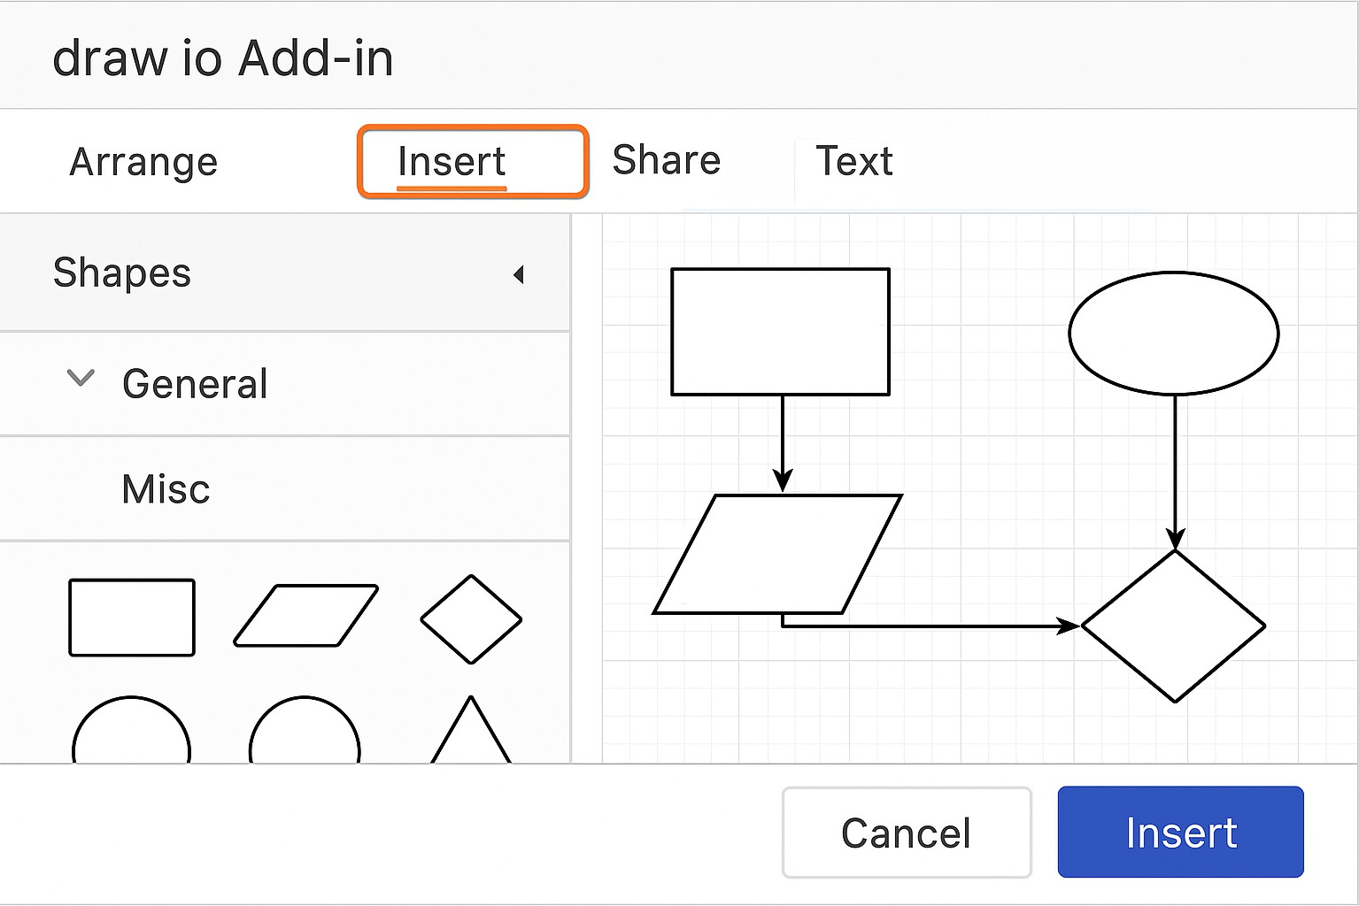Open the Misc shape category
The image size is (1359, 906).
[166, 489]
